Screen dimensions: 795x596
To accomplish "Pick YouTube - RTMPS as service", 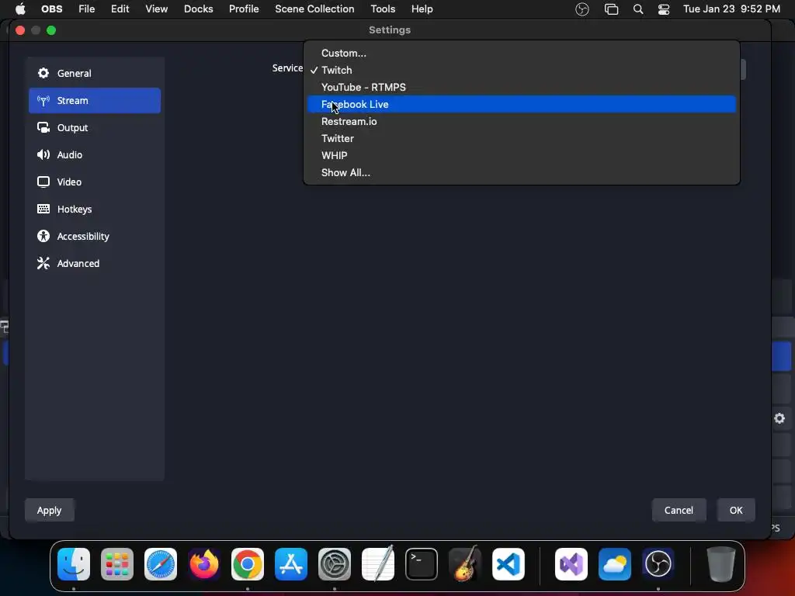I will pos(521,87).
